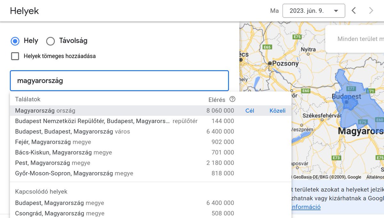The image size is (384, 218).
Task: Enable Helyek tömeges hozzáadása checkbox
Action: [15, 56]
